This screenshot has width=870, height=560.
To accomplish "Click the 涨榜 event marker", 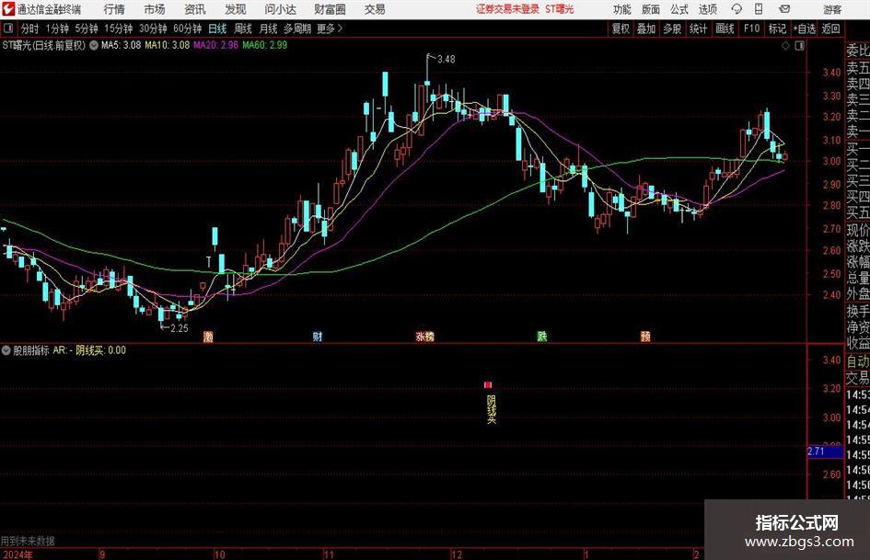I will pyautogui.click(x=425, y=336).
